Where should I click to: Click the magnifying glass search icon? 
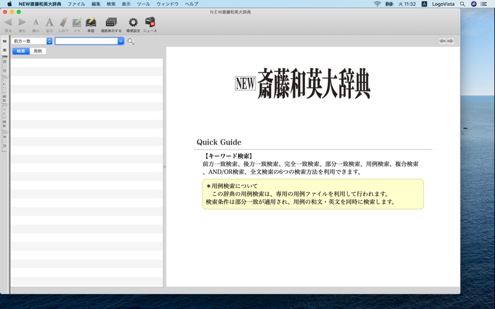(131, 41)
